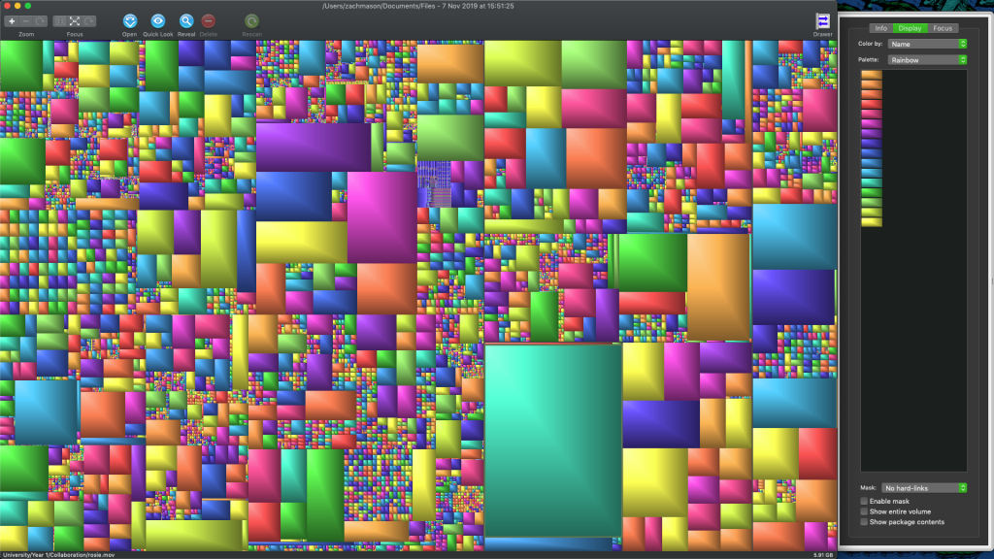The height and width of the screenshot is (559, 994).
Task: Open the Mask No hard-links dropdown
Action: click(924, 487)
